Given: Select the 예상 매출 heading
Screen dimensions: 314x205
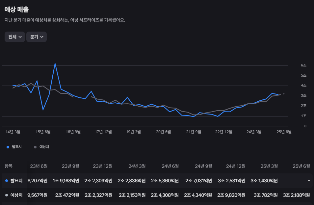Looking at the screenshot, I should (x=16, y=10).
